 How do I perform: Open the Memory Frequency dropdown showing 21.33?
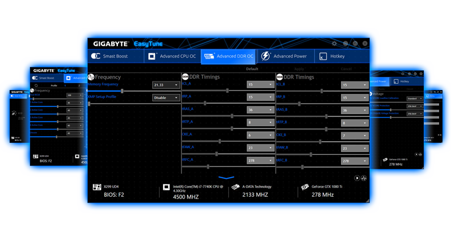(x=166, y=85)
